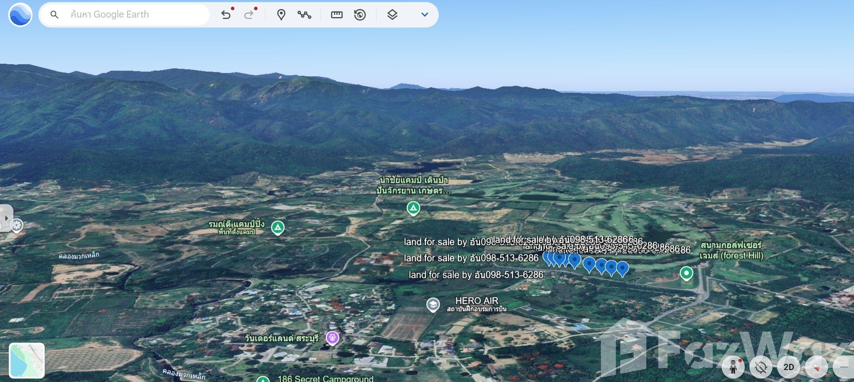This screenshot has width=854, height=382.
Task: Click the compass to reset north
Action: (x=816, y=367)
